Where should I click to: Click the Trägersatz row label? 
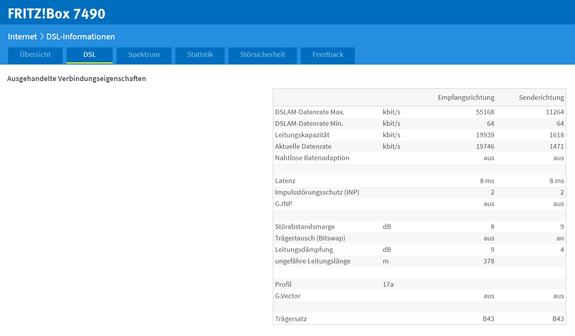click(x=291, y=319)
